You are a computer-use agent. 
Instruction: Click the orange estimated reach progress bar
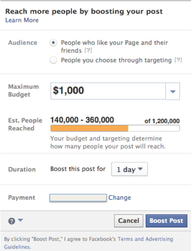(115, 128)
